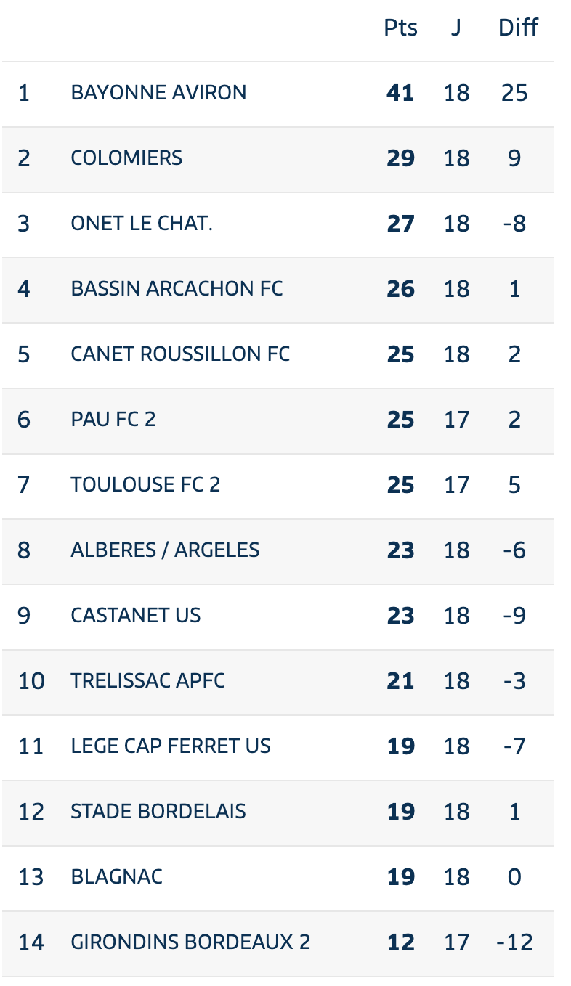Image resolution: width=571 pixels, height=986 pixels.
Task: Open ALBERES / ARGELES team entry
Action: pos(165,550)
